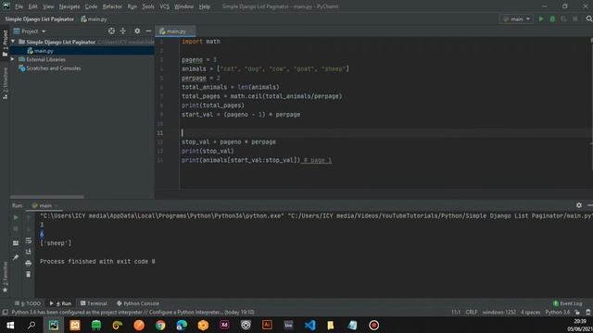The width and height of the screenshot is (593, 333).
Task: Open the Windows Start menu
Action: click(10, 325)
